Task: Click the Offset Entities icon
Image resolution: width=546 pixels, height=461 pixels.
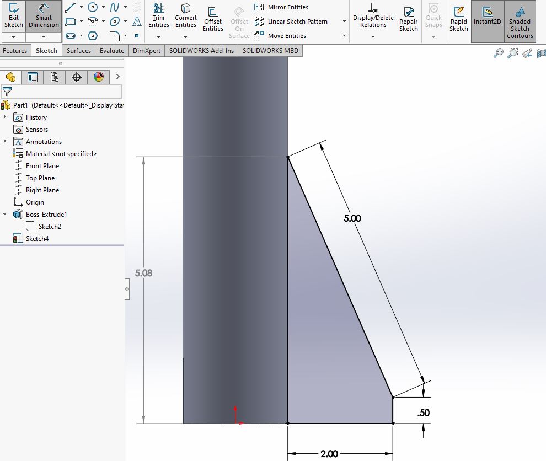Action: click(212, 19)
